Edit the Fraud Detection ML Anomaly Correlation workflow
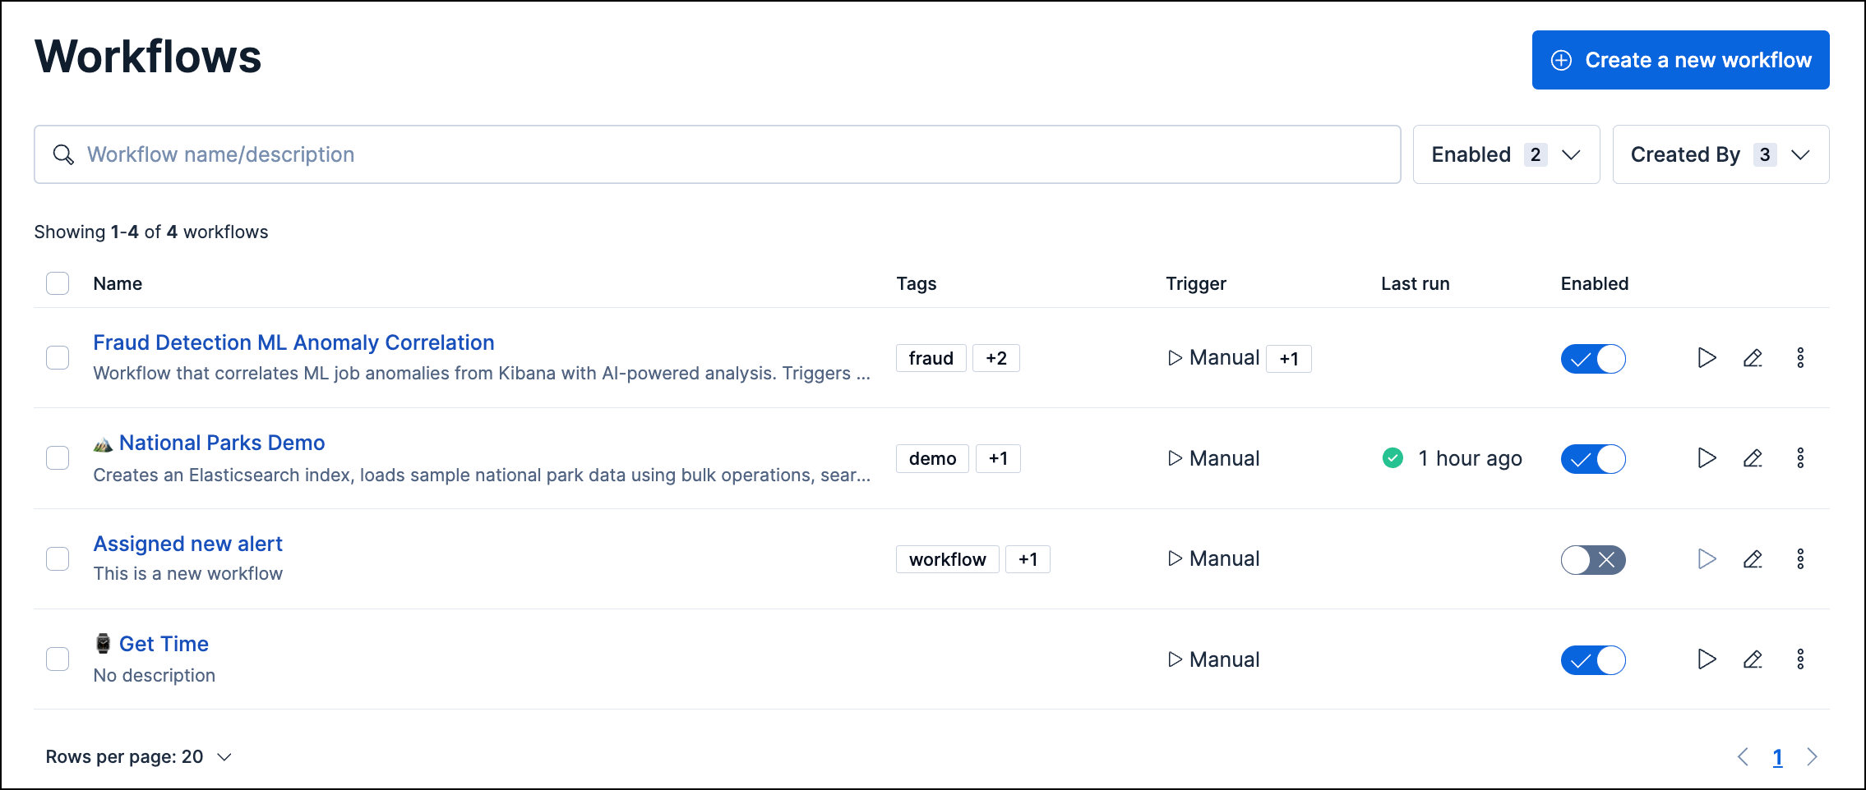This screenshot has width=1866, height=790. [x=1753, y=358]
